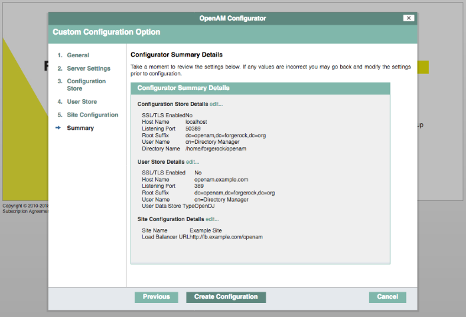Click the 'Configurator Summary Details' panel header

click(260, 89)
